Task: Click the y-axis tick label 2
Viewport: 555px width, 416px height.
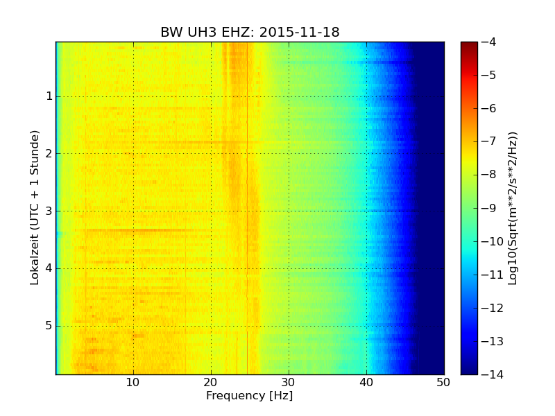Action: (x=49, y=153)
